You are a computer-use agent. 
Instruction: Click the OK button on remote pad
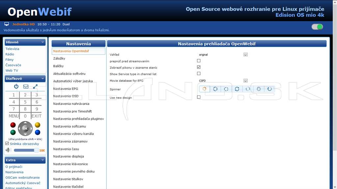tap(25, 129)
